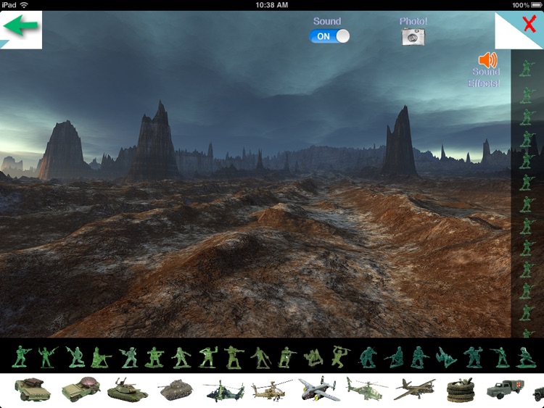Add the jeep with purple dome
The image size is (544, 408).
(x=81, y=390)
